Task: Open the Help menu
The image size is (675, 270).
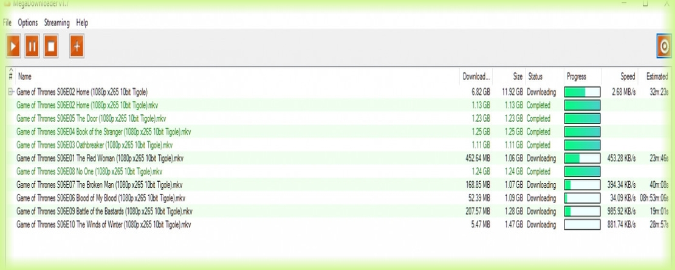Action: [82, 23]
